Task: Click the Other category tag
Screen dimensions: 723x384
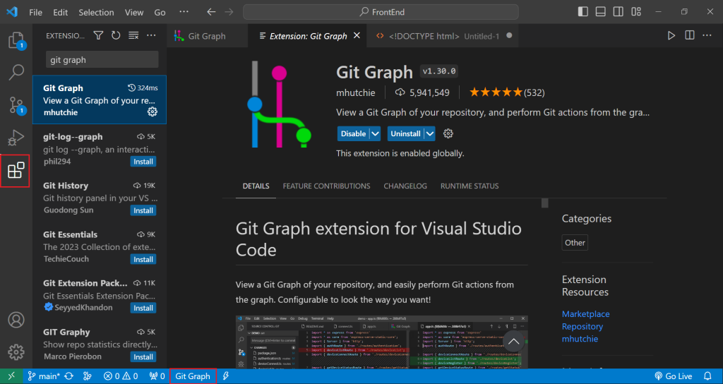Action: [x=575, y=243]
